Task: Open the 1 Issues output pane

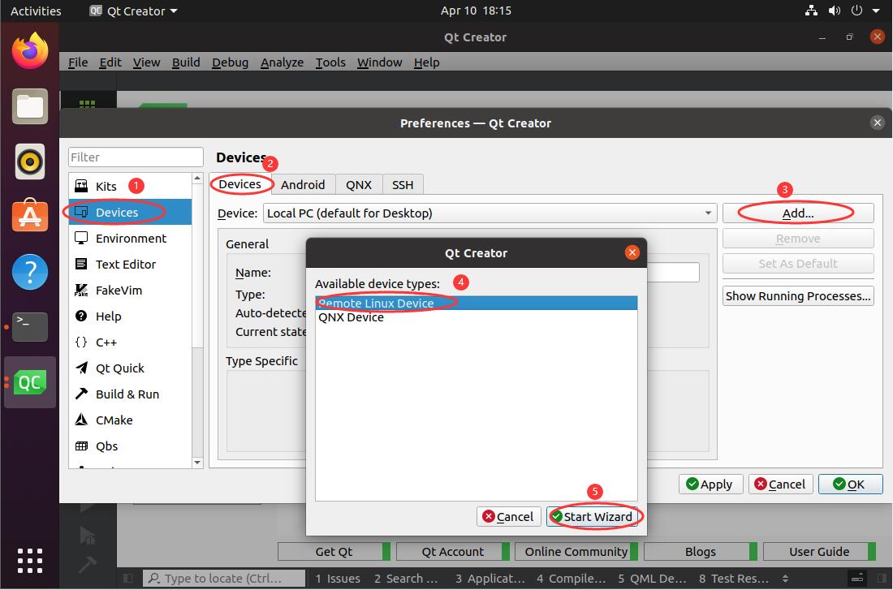Action: point(338,579)
